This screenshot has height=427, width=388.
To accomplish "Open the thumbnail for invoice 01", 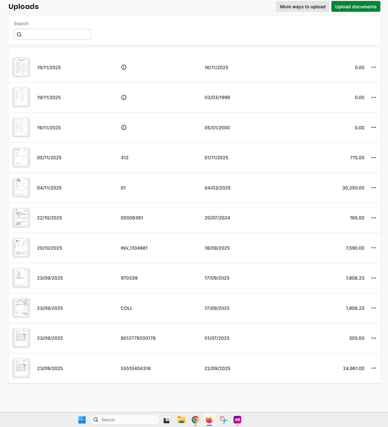I will pos(21,188).
